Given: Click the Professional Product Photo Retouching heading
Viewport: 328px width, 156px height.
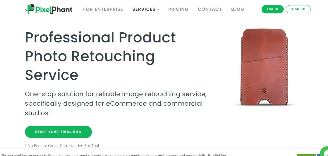Looking at the screenshot, I should pos(100,56).
